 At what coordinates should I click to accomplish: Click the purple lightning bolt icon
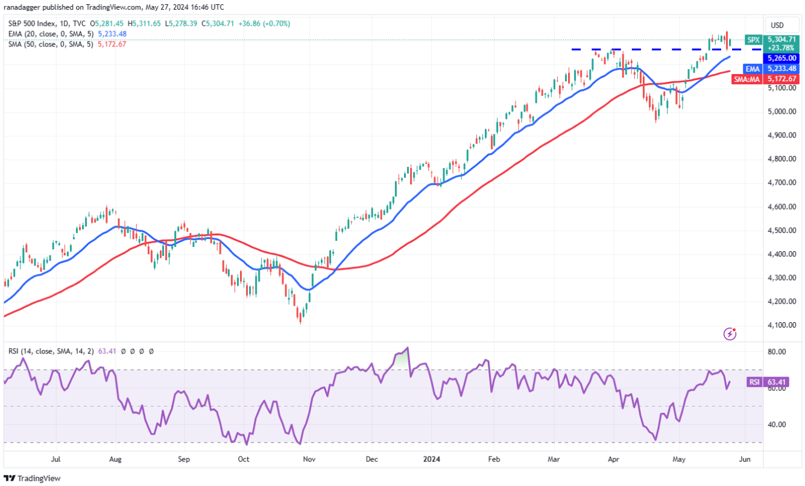[730, 333]
